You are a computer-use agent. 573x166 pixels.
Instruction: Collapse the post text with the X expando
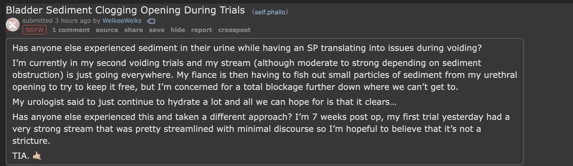point(13,25)
